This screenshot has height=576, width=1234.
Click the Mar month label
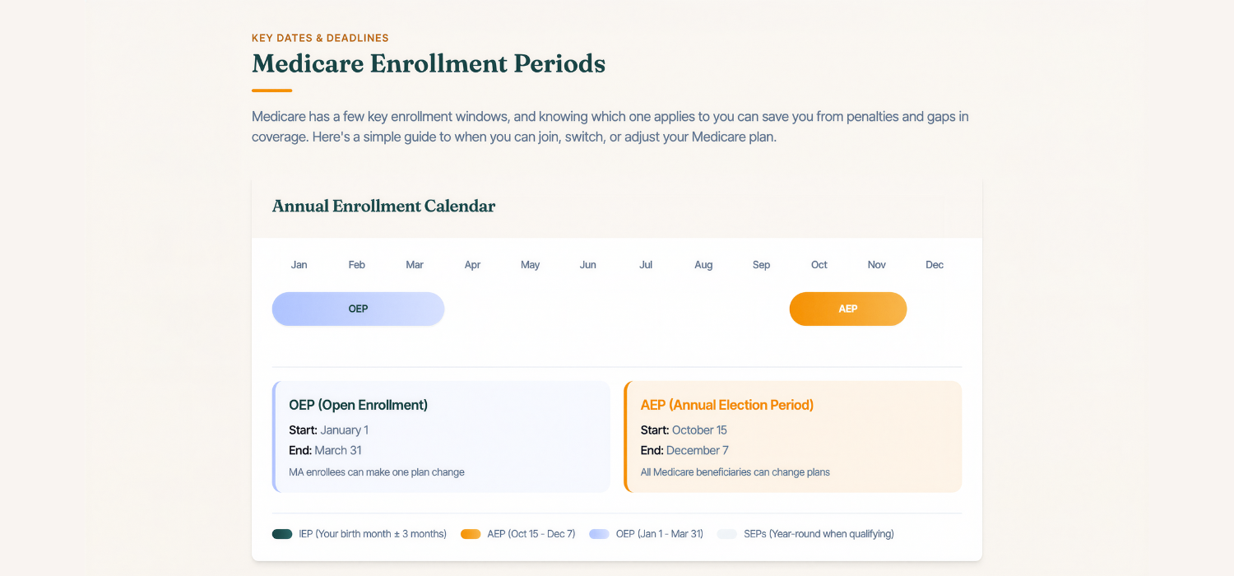(x=415, y=265)
